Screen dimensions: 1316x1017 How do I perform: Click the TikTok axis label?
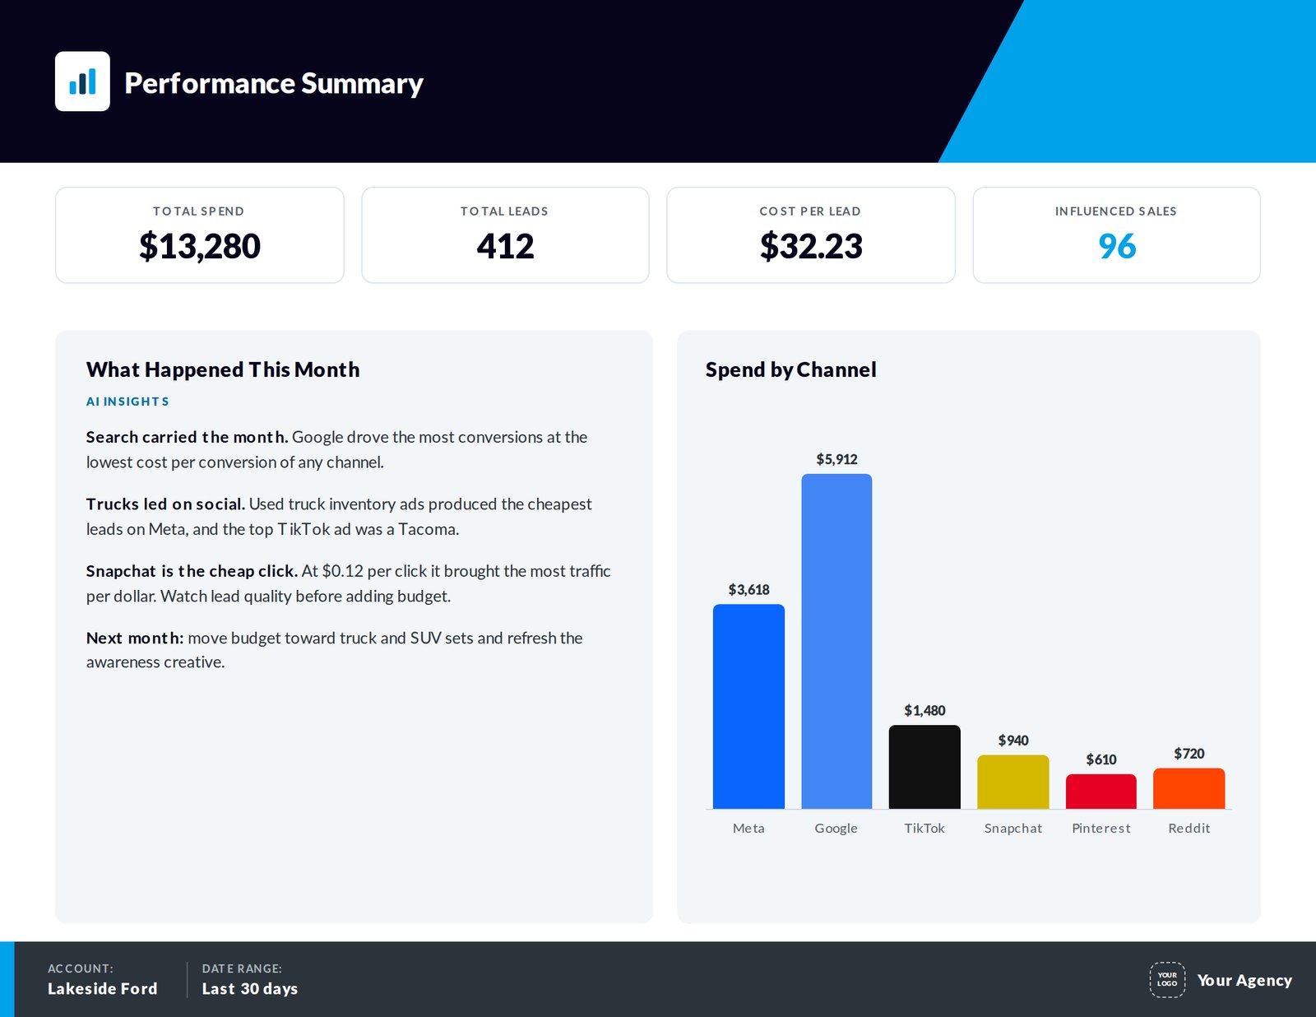[924, 829]
